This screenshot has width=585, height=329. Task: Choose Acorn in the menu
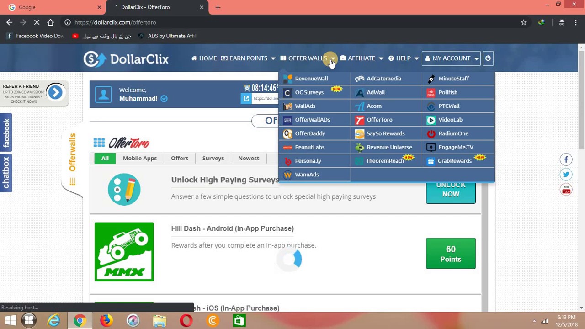386,106
